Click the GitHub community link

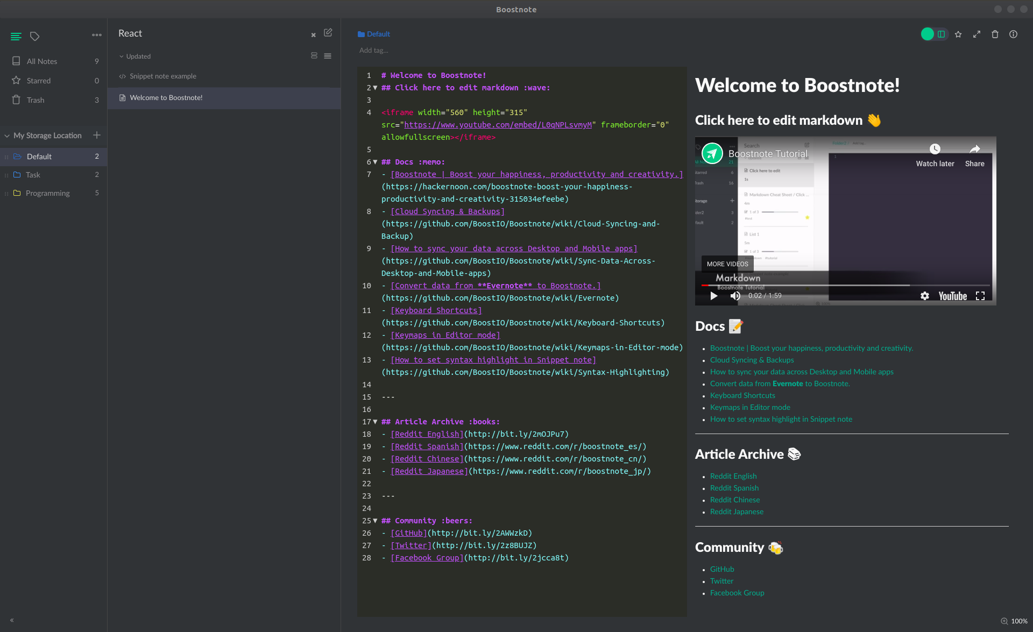click(x=721, y=569)
